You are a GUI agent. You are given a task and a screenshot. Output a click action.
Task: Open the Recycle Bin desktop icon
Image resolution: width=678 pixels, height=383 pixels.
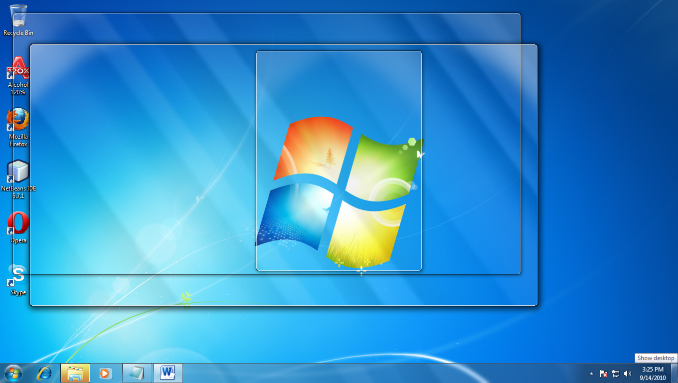(18, 20)
